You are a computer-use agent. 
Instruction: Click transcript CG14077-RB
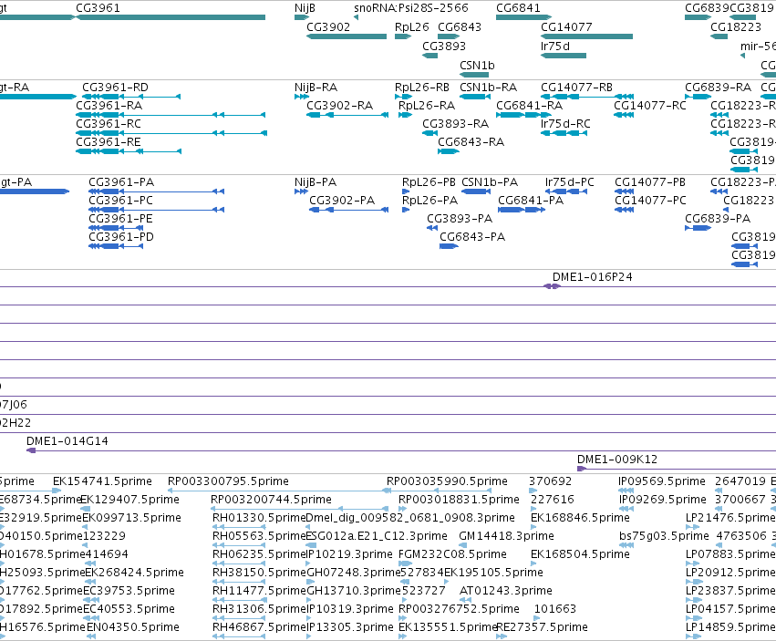576,88
